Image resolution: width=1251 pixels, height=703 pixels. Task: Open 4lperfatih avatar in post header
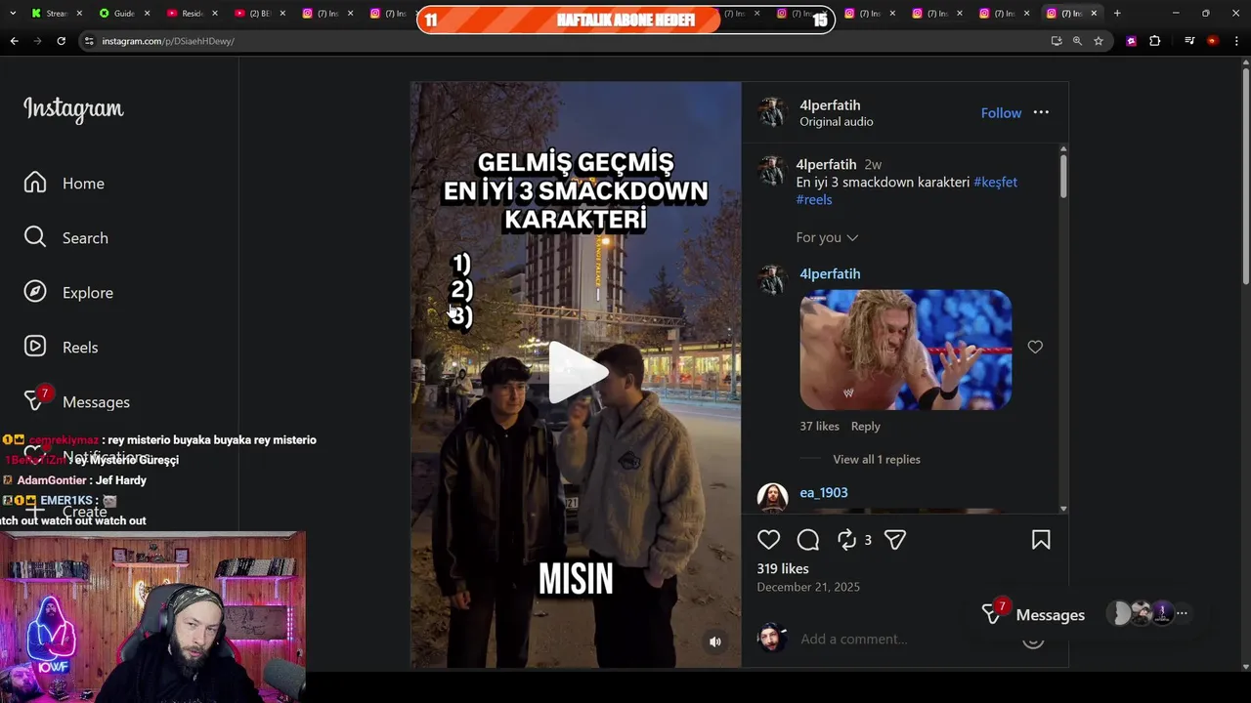tap(772, 112)
